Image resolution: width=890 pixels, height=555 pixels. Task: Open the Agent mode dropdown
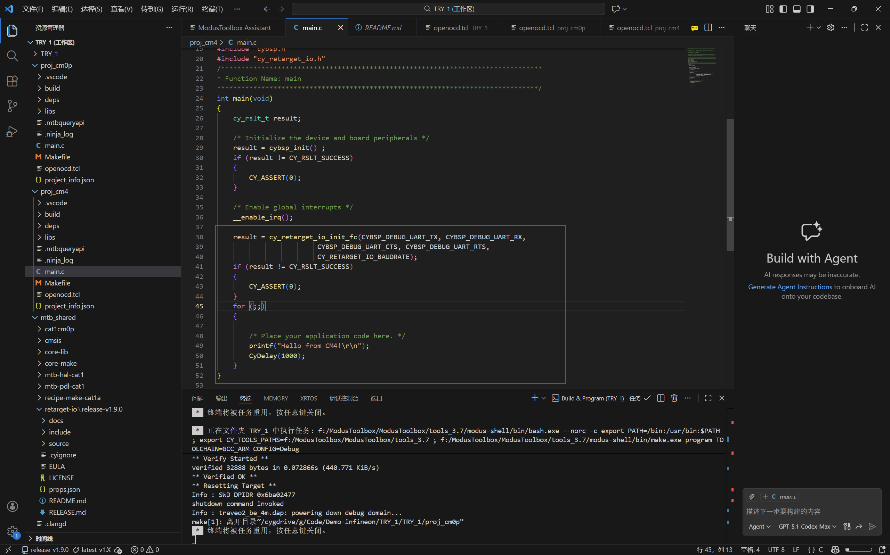[x=759, y=527]
